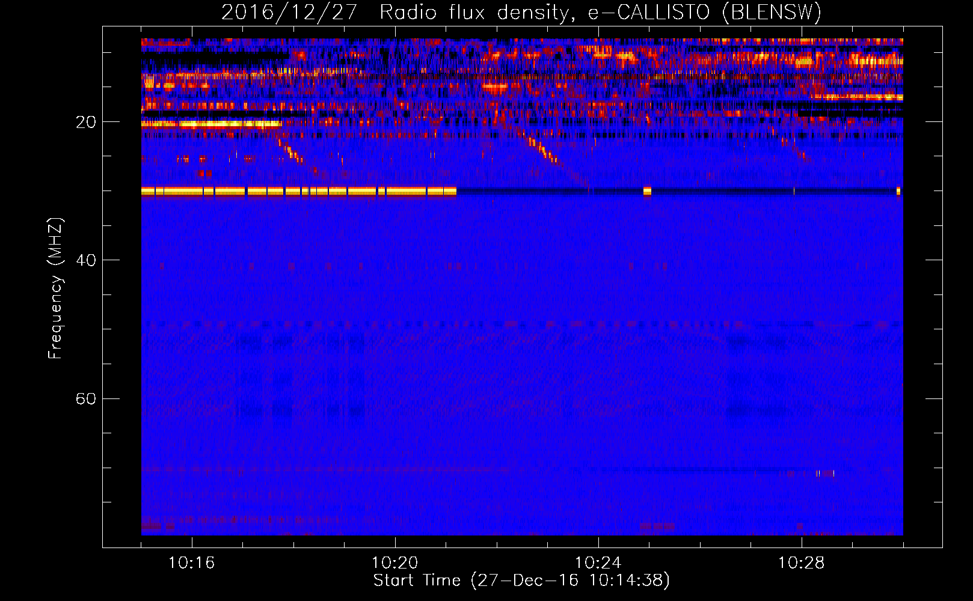Click the 10:28 time tick label
Viewport: 973px width, 601px height.
(801, 563)
